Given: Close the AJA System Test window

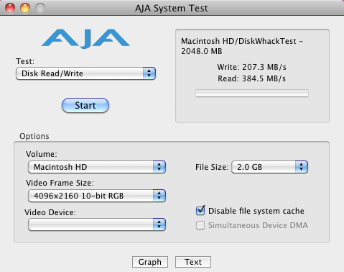Looking at the screenshot, I should tap(10, 8).
